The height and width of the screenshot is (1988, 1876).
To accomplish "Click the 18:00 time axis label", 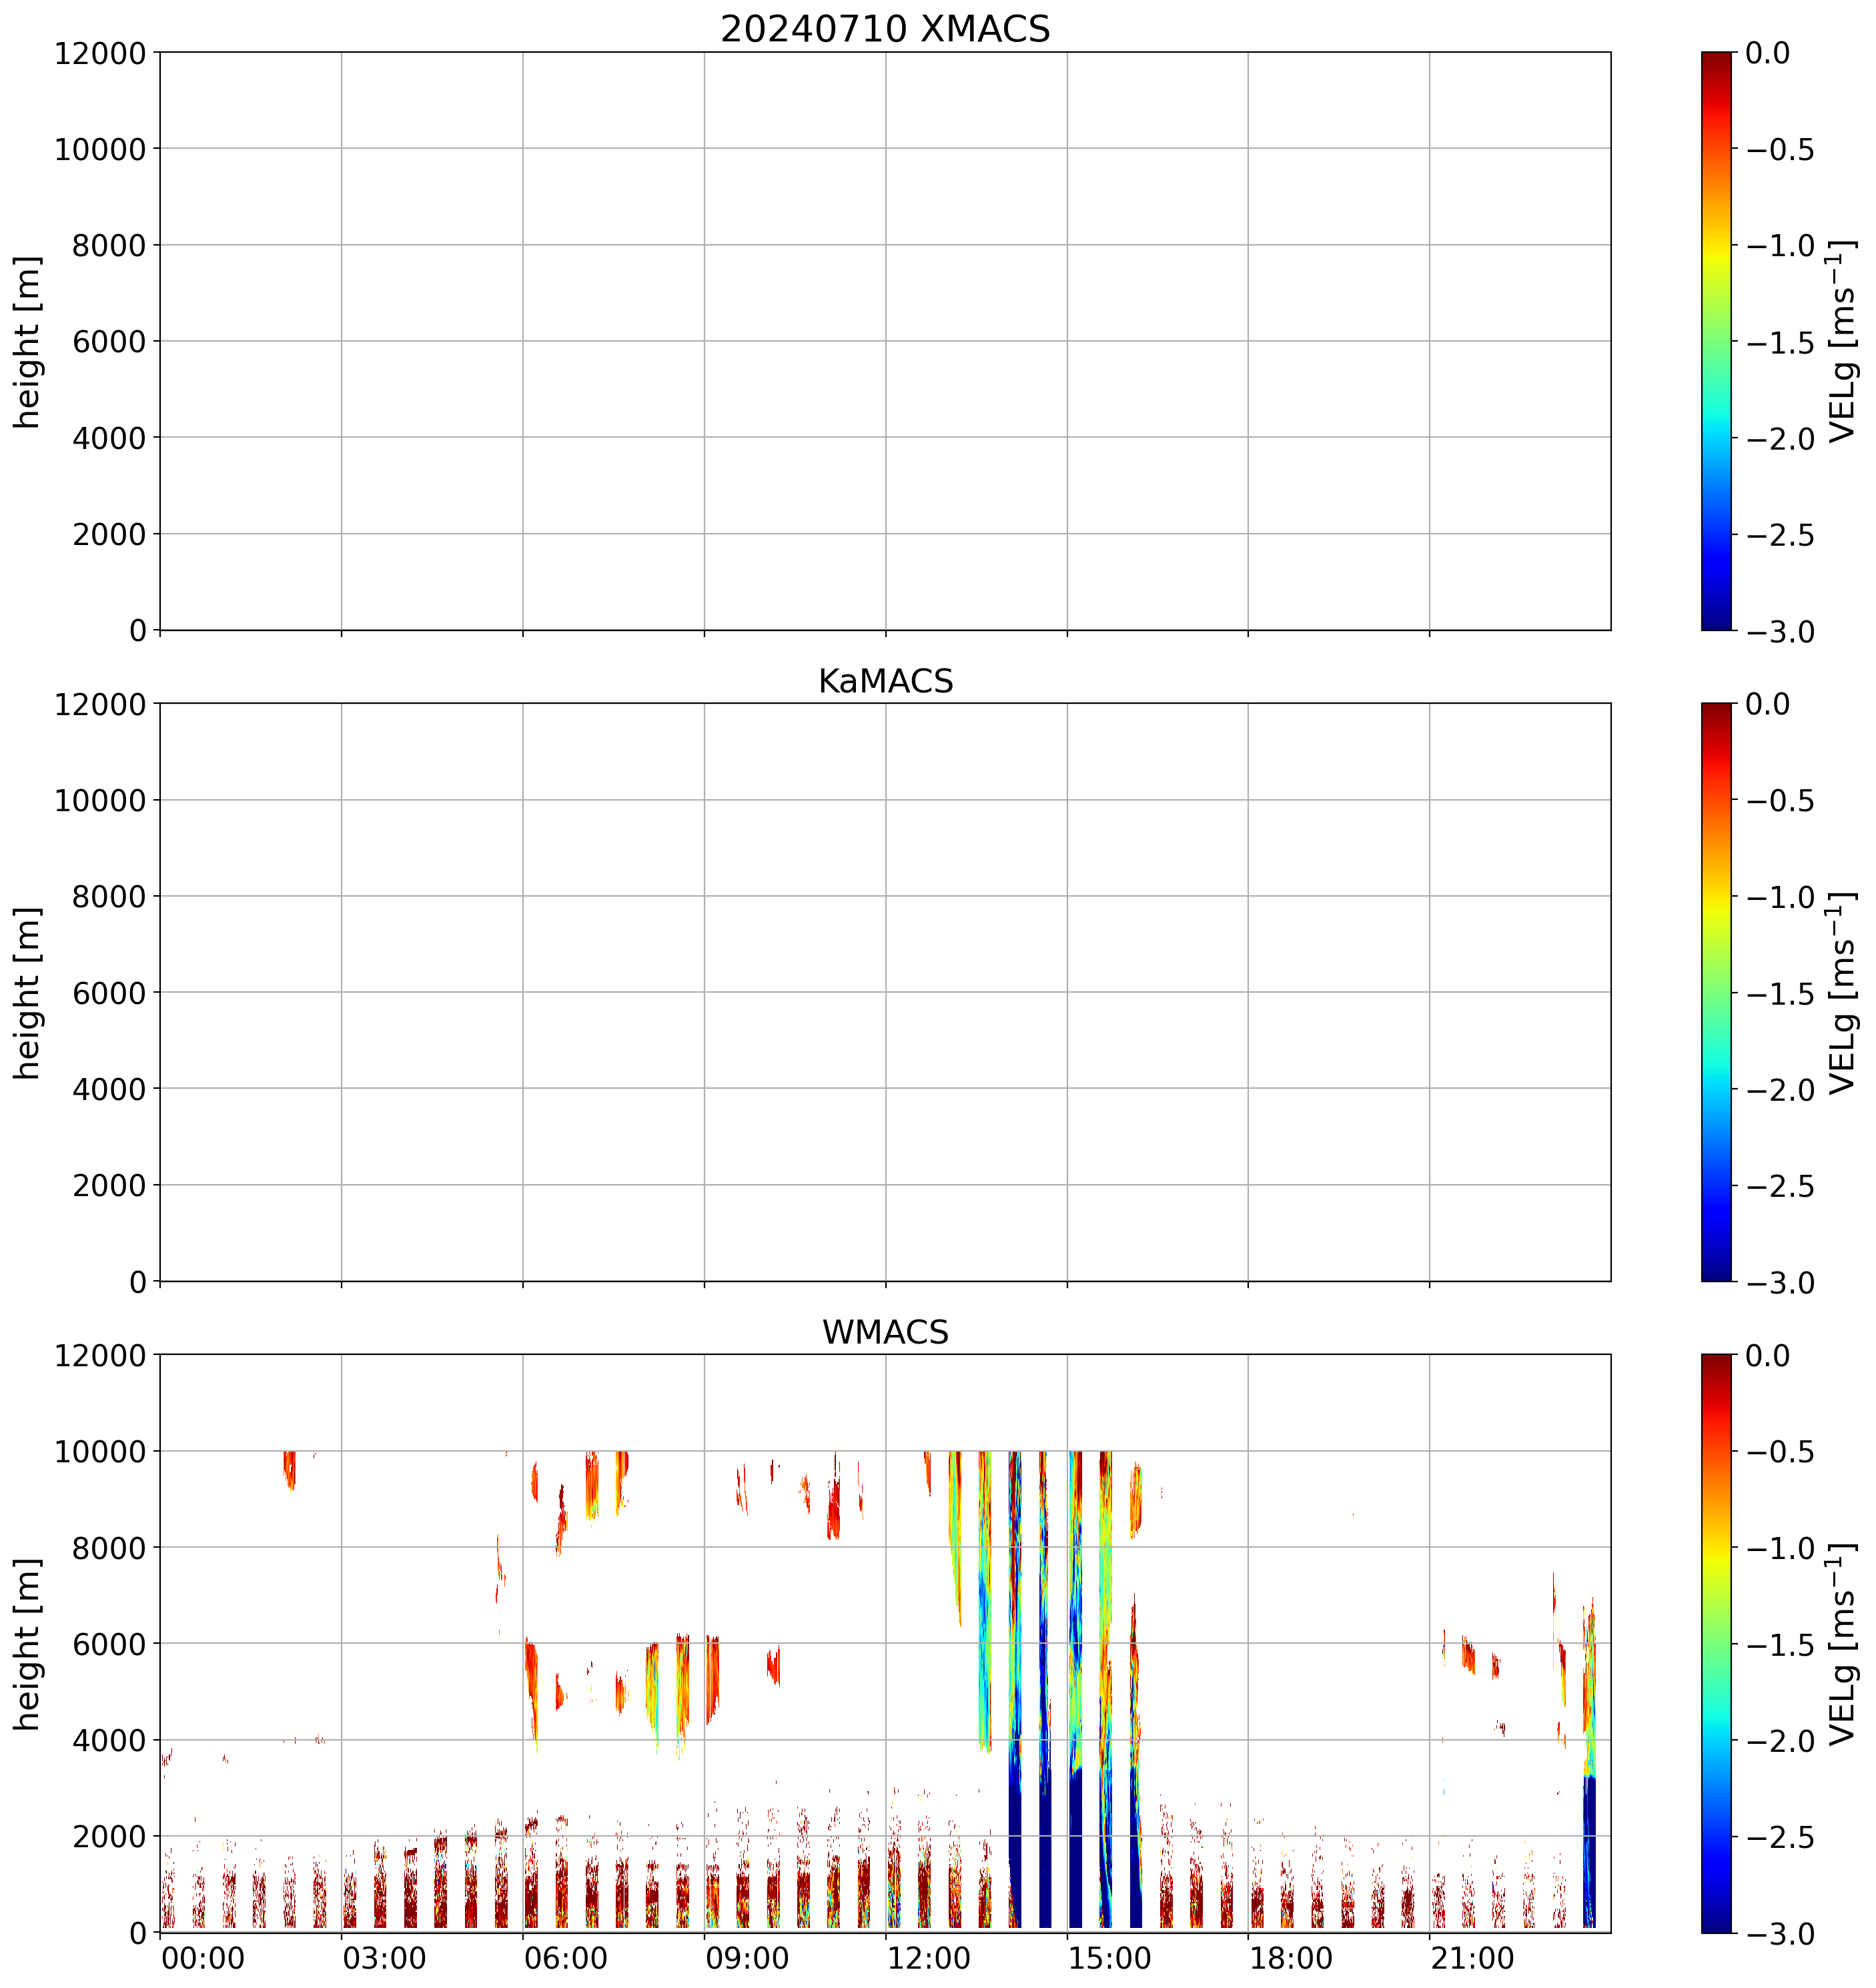I will point(1291,1958).
